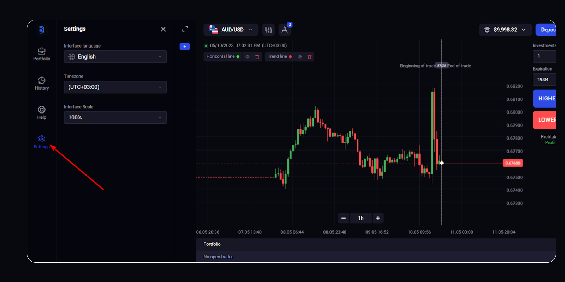This screenshot has height=282, width=565.
Task: Go to Portfolio in the sidebar
Action: [x=42, y=54]
